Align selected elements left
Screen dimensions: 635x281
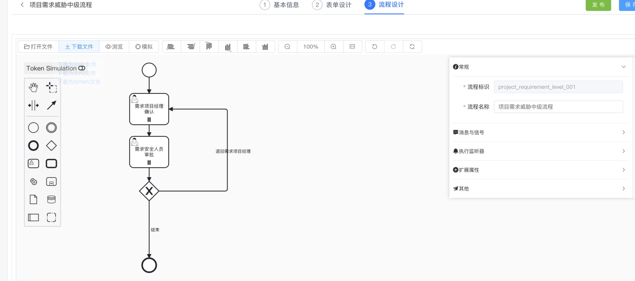pyautogui.click(x=171, y=46)
